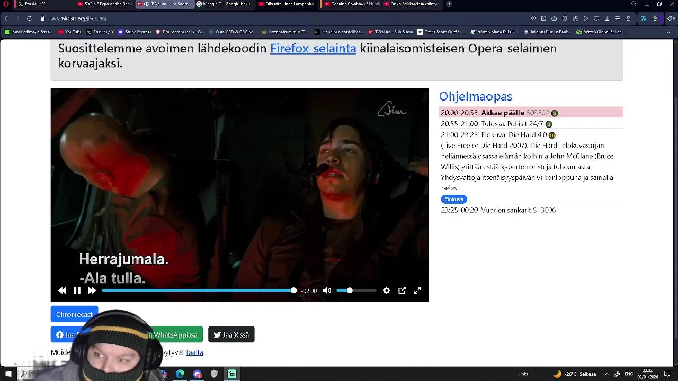
Task: Open Microsoft Edge from the taskbar
Action: coord(180,374)
